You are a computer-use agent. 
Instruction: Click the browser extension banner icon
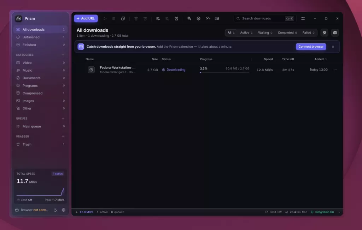(x=81, y=47)
